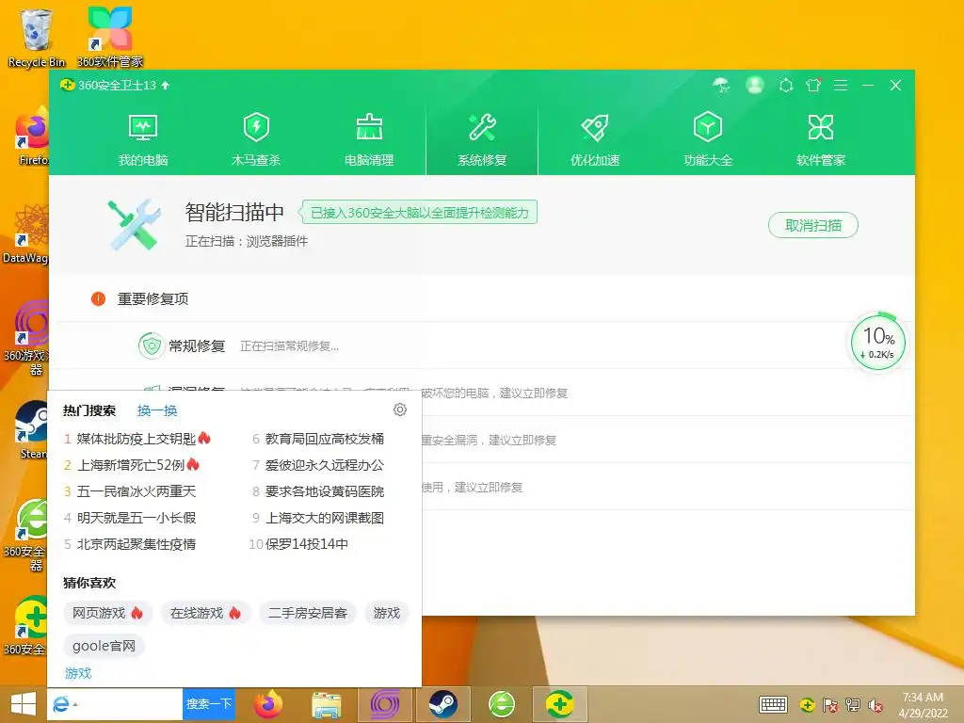The image size is (964, 723).
Task: Open DataWag desktop shortcut
Action: click(25, 234)
